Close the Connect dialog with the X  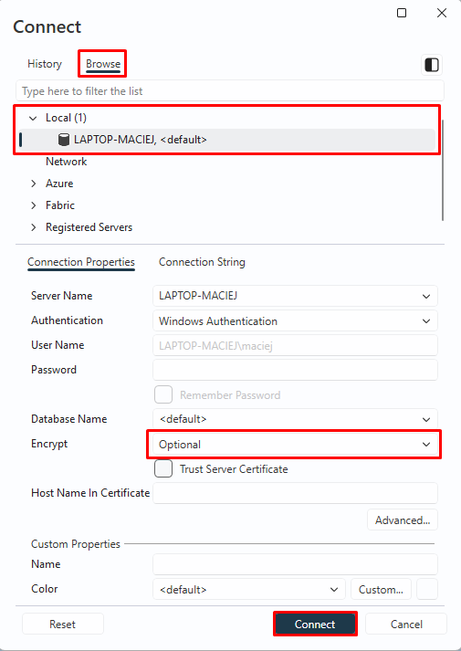pos(442,13)
